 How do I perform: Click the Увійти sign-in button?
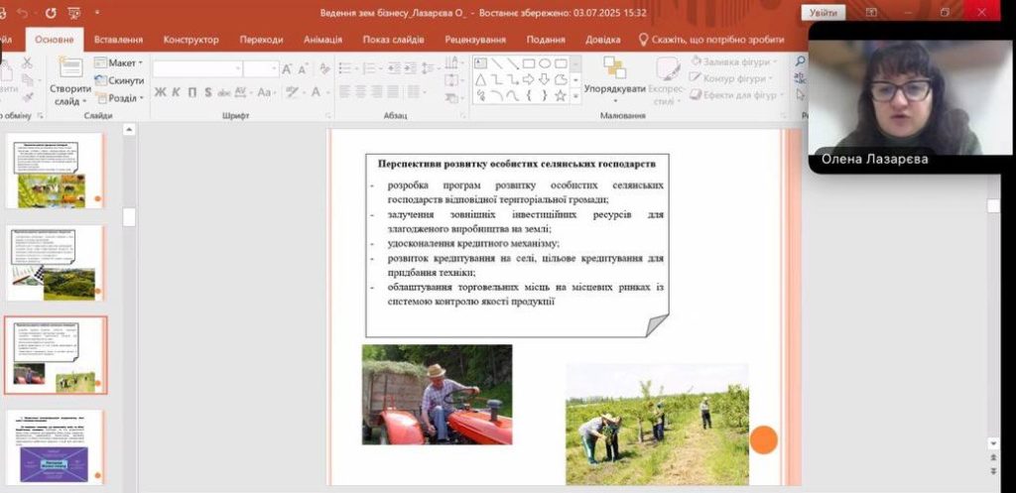823,13
